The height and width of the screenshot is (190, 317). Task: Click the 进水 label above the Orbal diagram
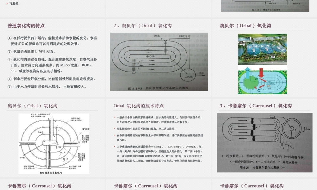click(157, 36)
